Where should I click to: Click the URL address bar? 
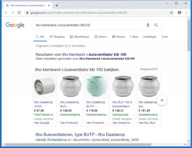99,13
